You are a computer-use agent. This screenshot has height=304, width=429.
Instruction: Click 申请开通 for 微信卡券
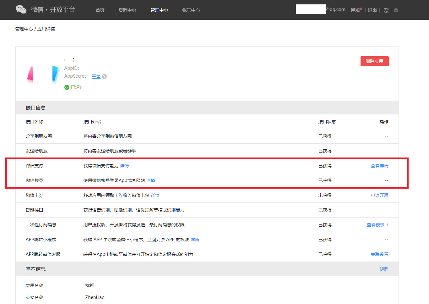(379, 195)
